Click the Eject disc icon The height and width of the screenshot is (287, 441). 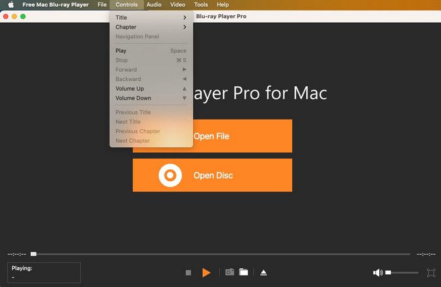coord(264,273)
